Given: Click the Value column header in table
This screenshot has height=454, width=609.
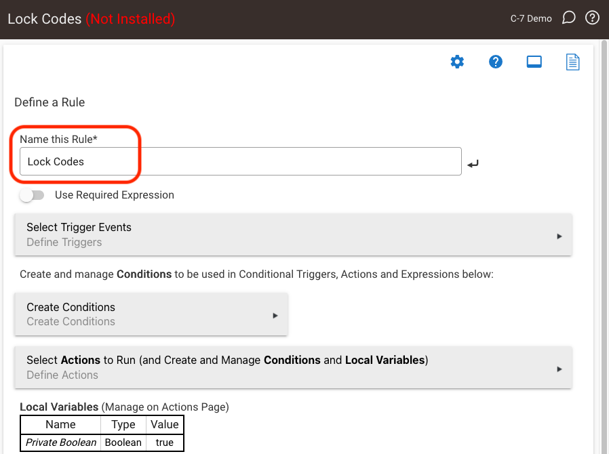Looking at the screenshot, I should (x=165, y=424).
